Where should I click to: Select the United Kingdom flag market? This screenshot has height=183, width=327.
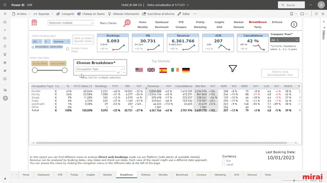(151, 70)
